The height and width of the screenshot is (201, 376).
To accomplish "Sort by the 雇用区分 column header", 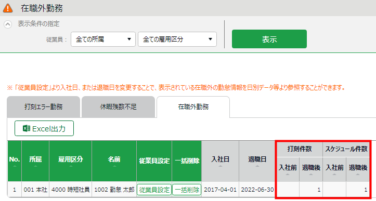I will point(71,161).
